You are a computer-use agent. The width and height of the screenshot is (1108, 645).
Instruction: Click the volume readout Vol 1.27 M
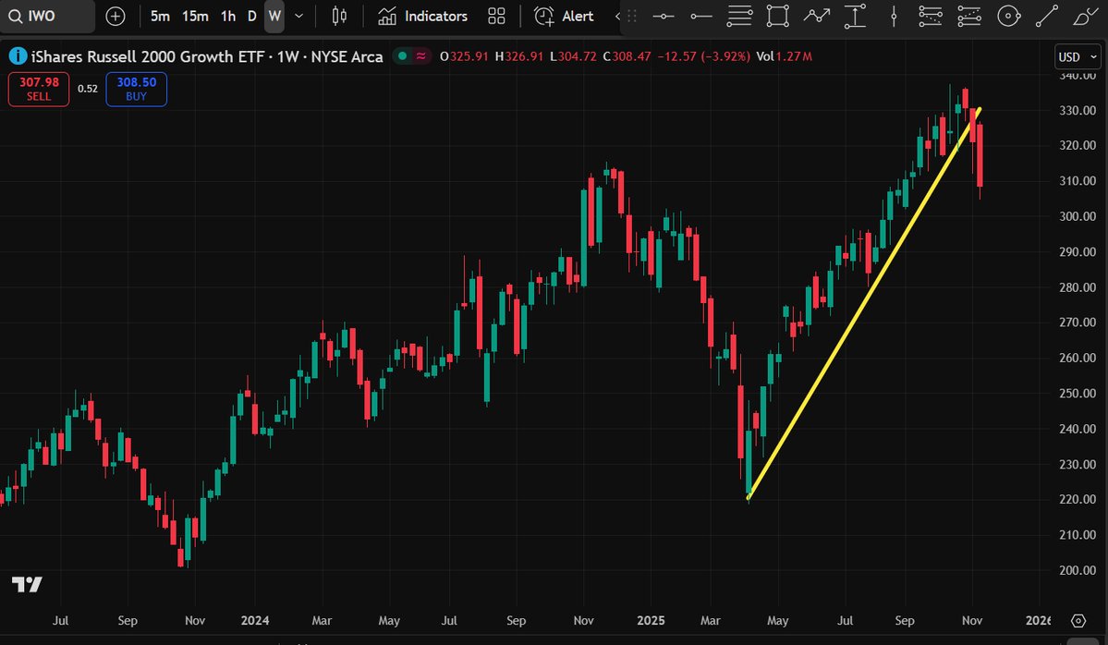784,56
